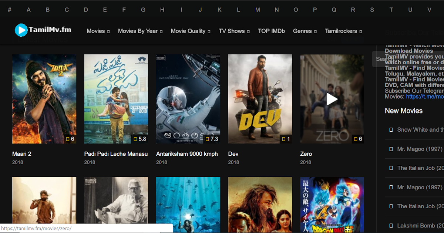Filter titles by letter A
The image size is (444, 233).
pos(28,10)
